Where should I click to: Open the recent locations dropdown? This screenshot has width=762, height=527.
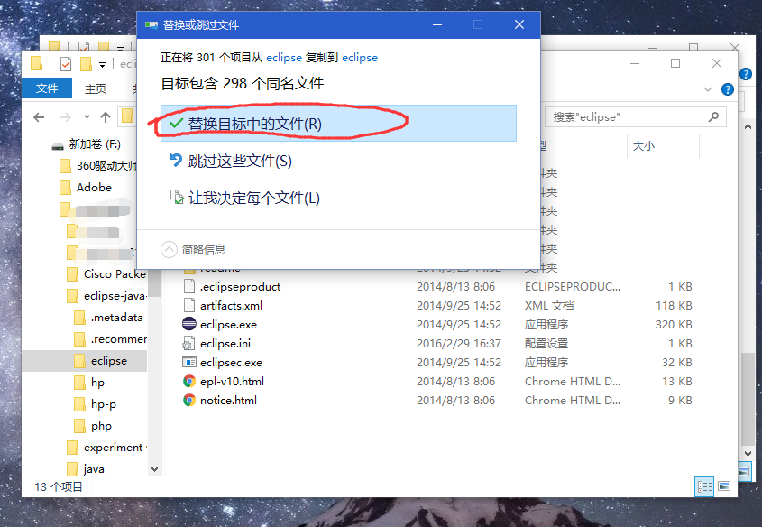pyautogui.click(x=87, y=116)
